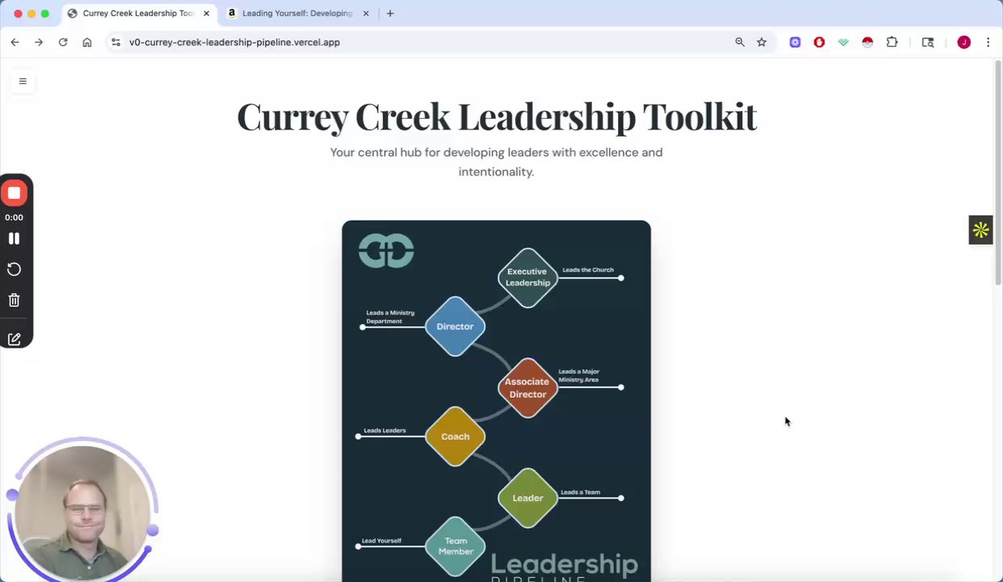Open the green chevron extension icon
This screenshot has width=1003, height=582.
point(844,42)
